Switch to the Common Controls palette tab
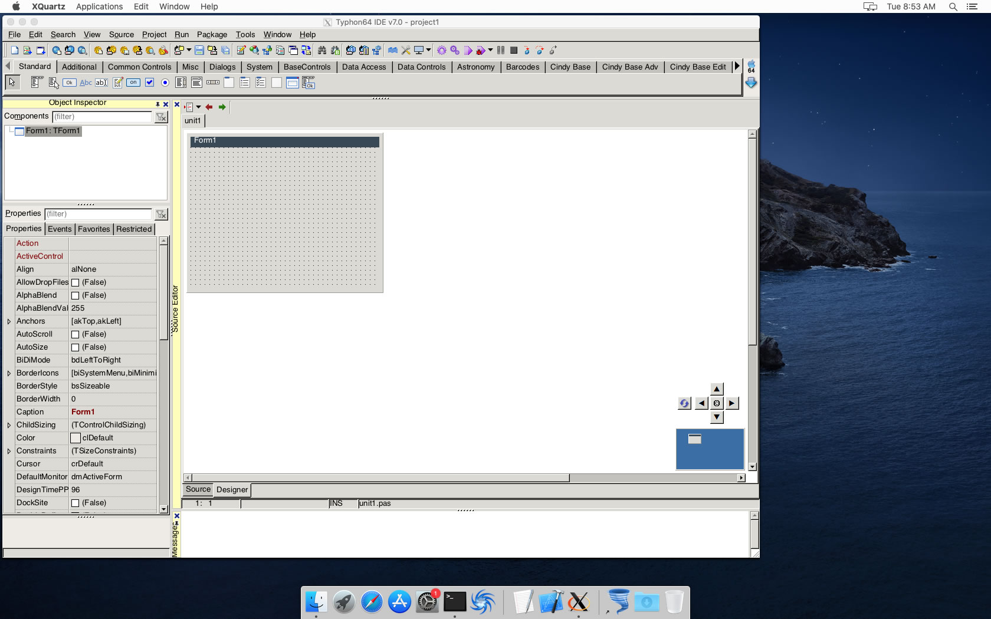The width and height of the screenshot is (991, 619). pyautogui.click(x=139, y=67)
